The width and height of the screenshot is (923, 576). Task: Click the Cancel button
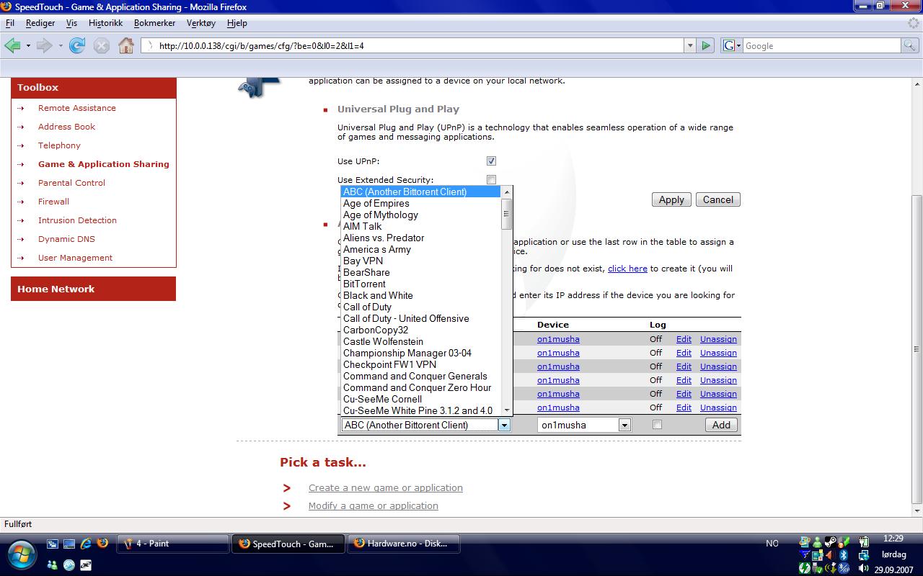[x=718, y=199]
